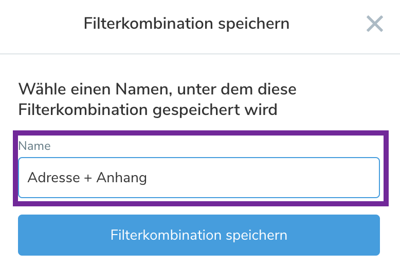Click the word 'Adresse' in the Name field
Viewport: 400px width, 270px height.
(53, 178)
